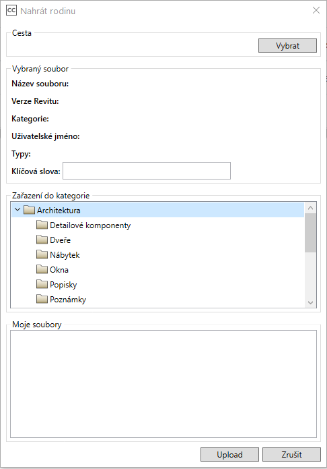327x469 pixels.
Task: Focus the Klíčová slova input field
Action: pyautogui.click(x=147, y=171)
